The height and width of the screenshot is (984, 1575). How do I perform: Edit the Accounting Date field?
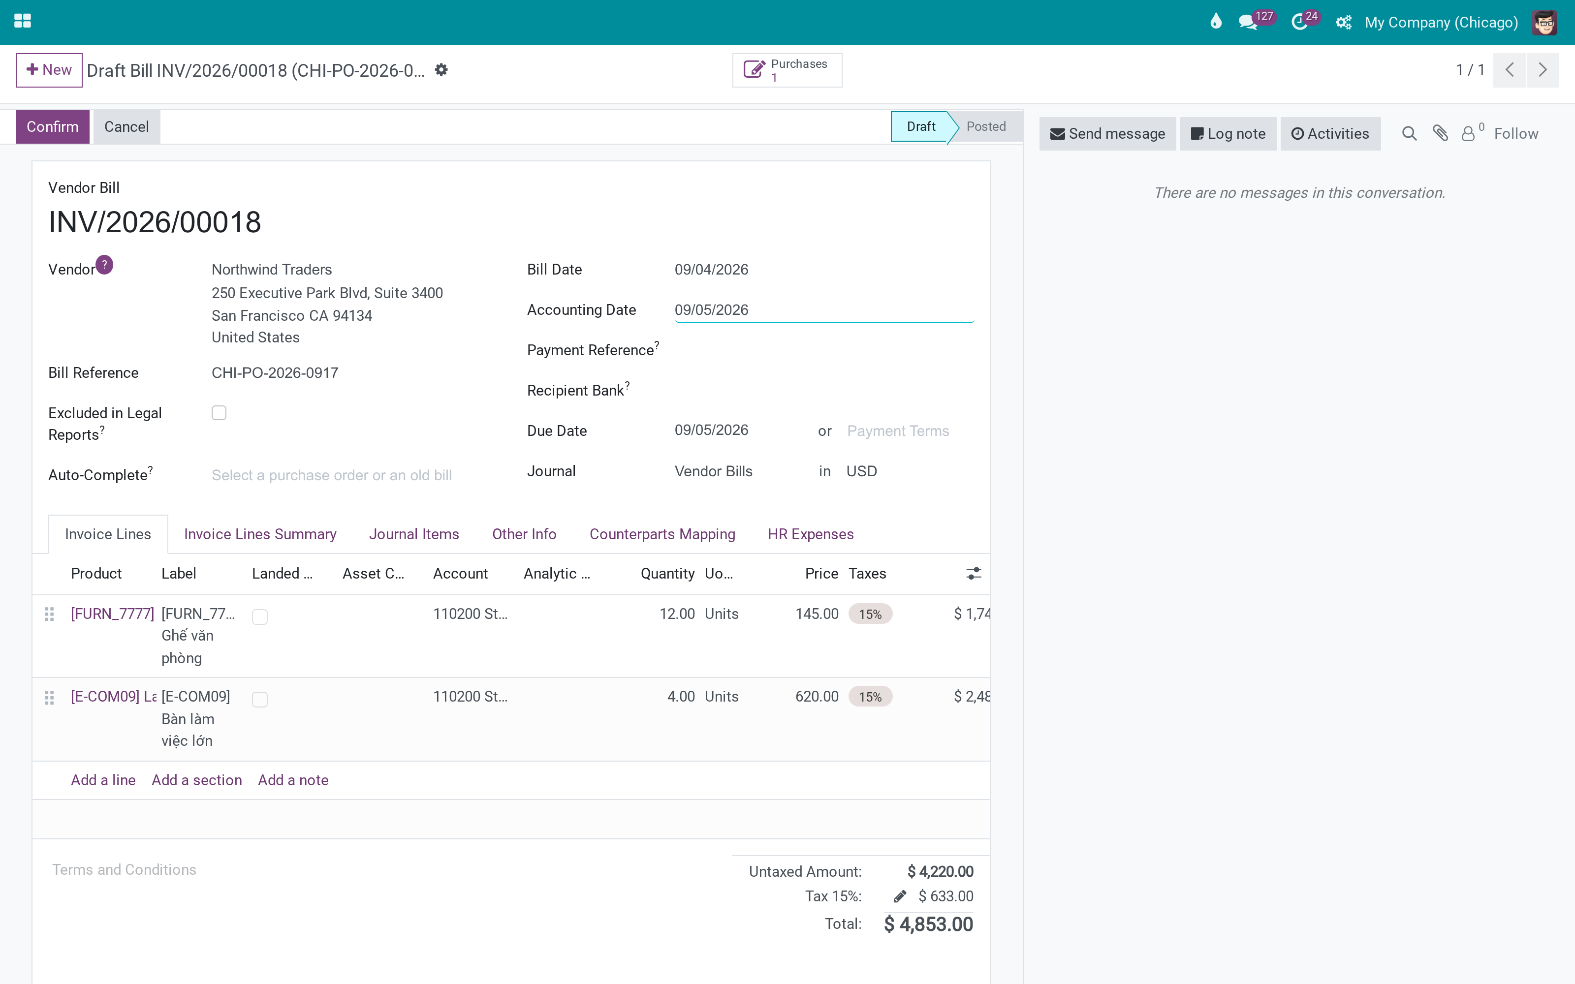point(824,310)
